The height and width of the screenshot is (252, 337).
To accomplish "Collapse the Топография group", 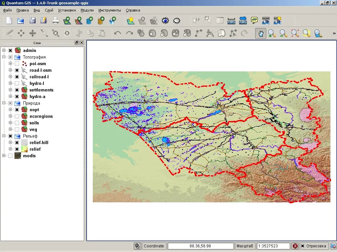I will pyautogui.click(x=4, y=57).
